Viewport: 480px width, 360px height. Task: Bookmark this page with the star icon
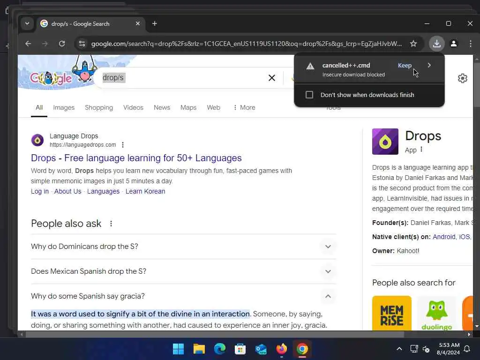click(x=413, y=44)
